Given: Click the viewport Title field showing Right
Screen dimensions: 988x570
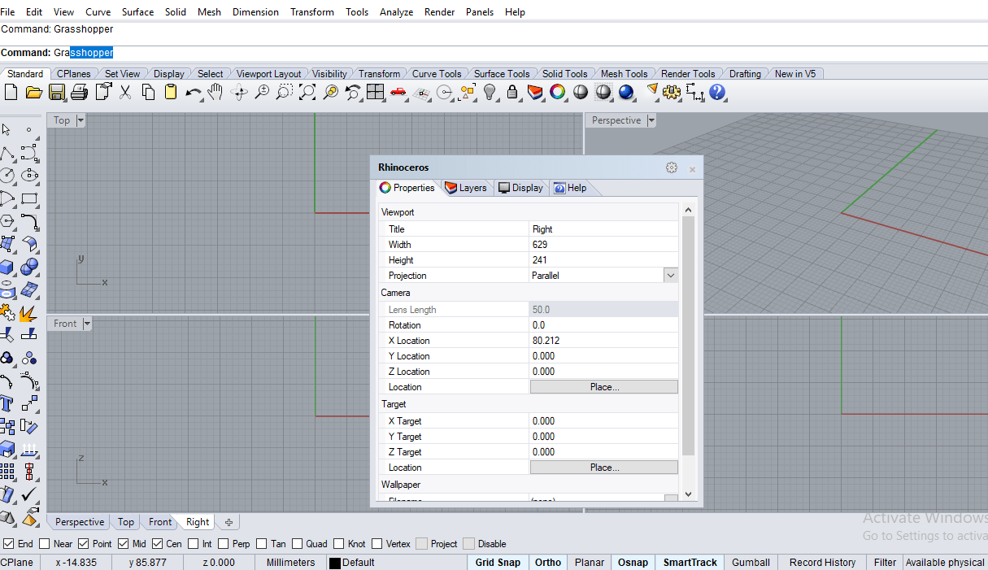Looking at the screenshot, I should click(603, 229).
